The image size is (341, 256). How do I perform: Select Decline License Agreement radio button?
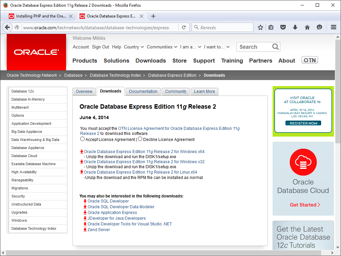(140, 139)
